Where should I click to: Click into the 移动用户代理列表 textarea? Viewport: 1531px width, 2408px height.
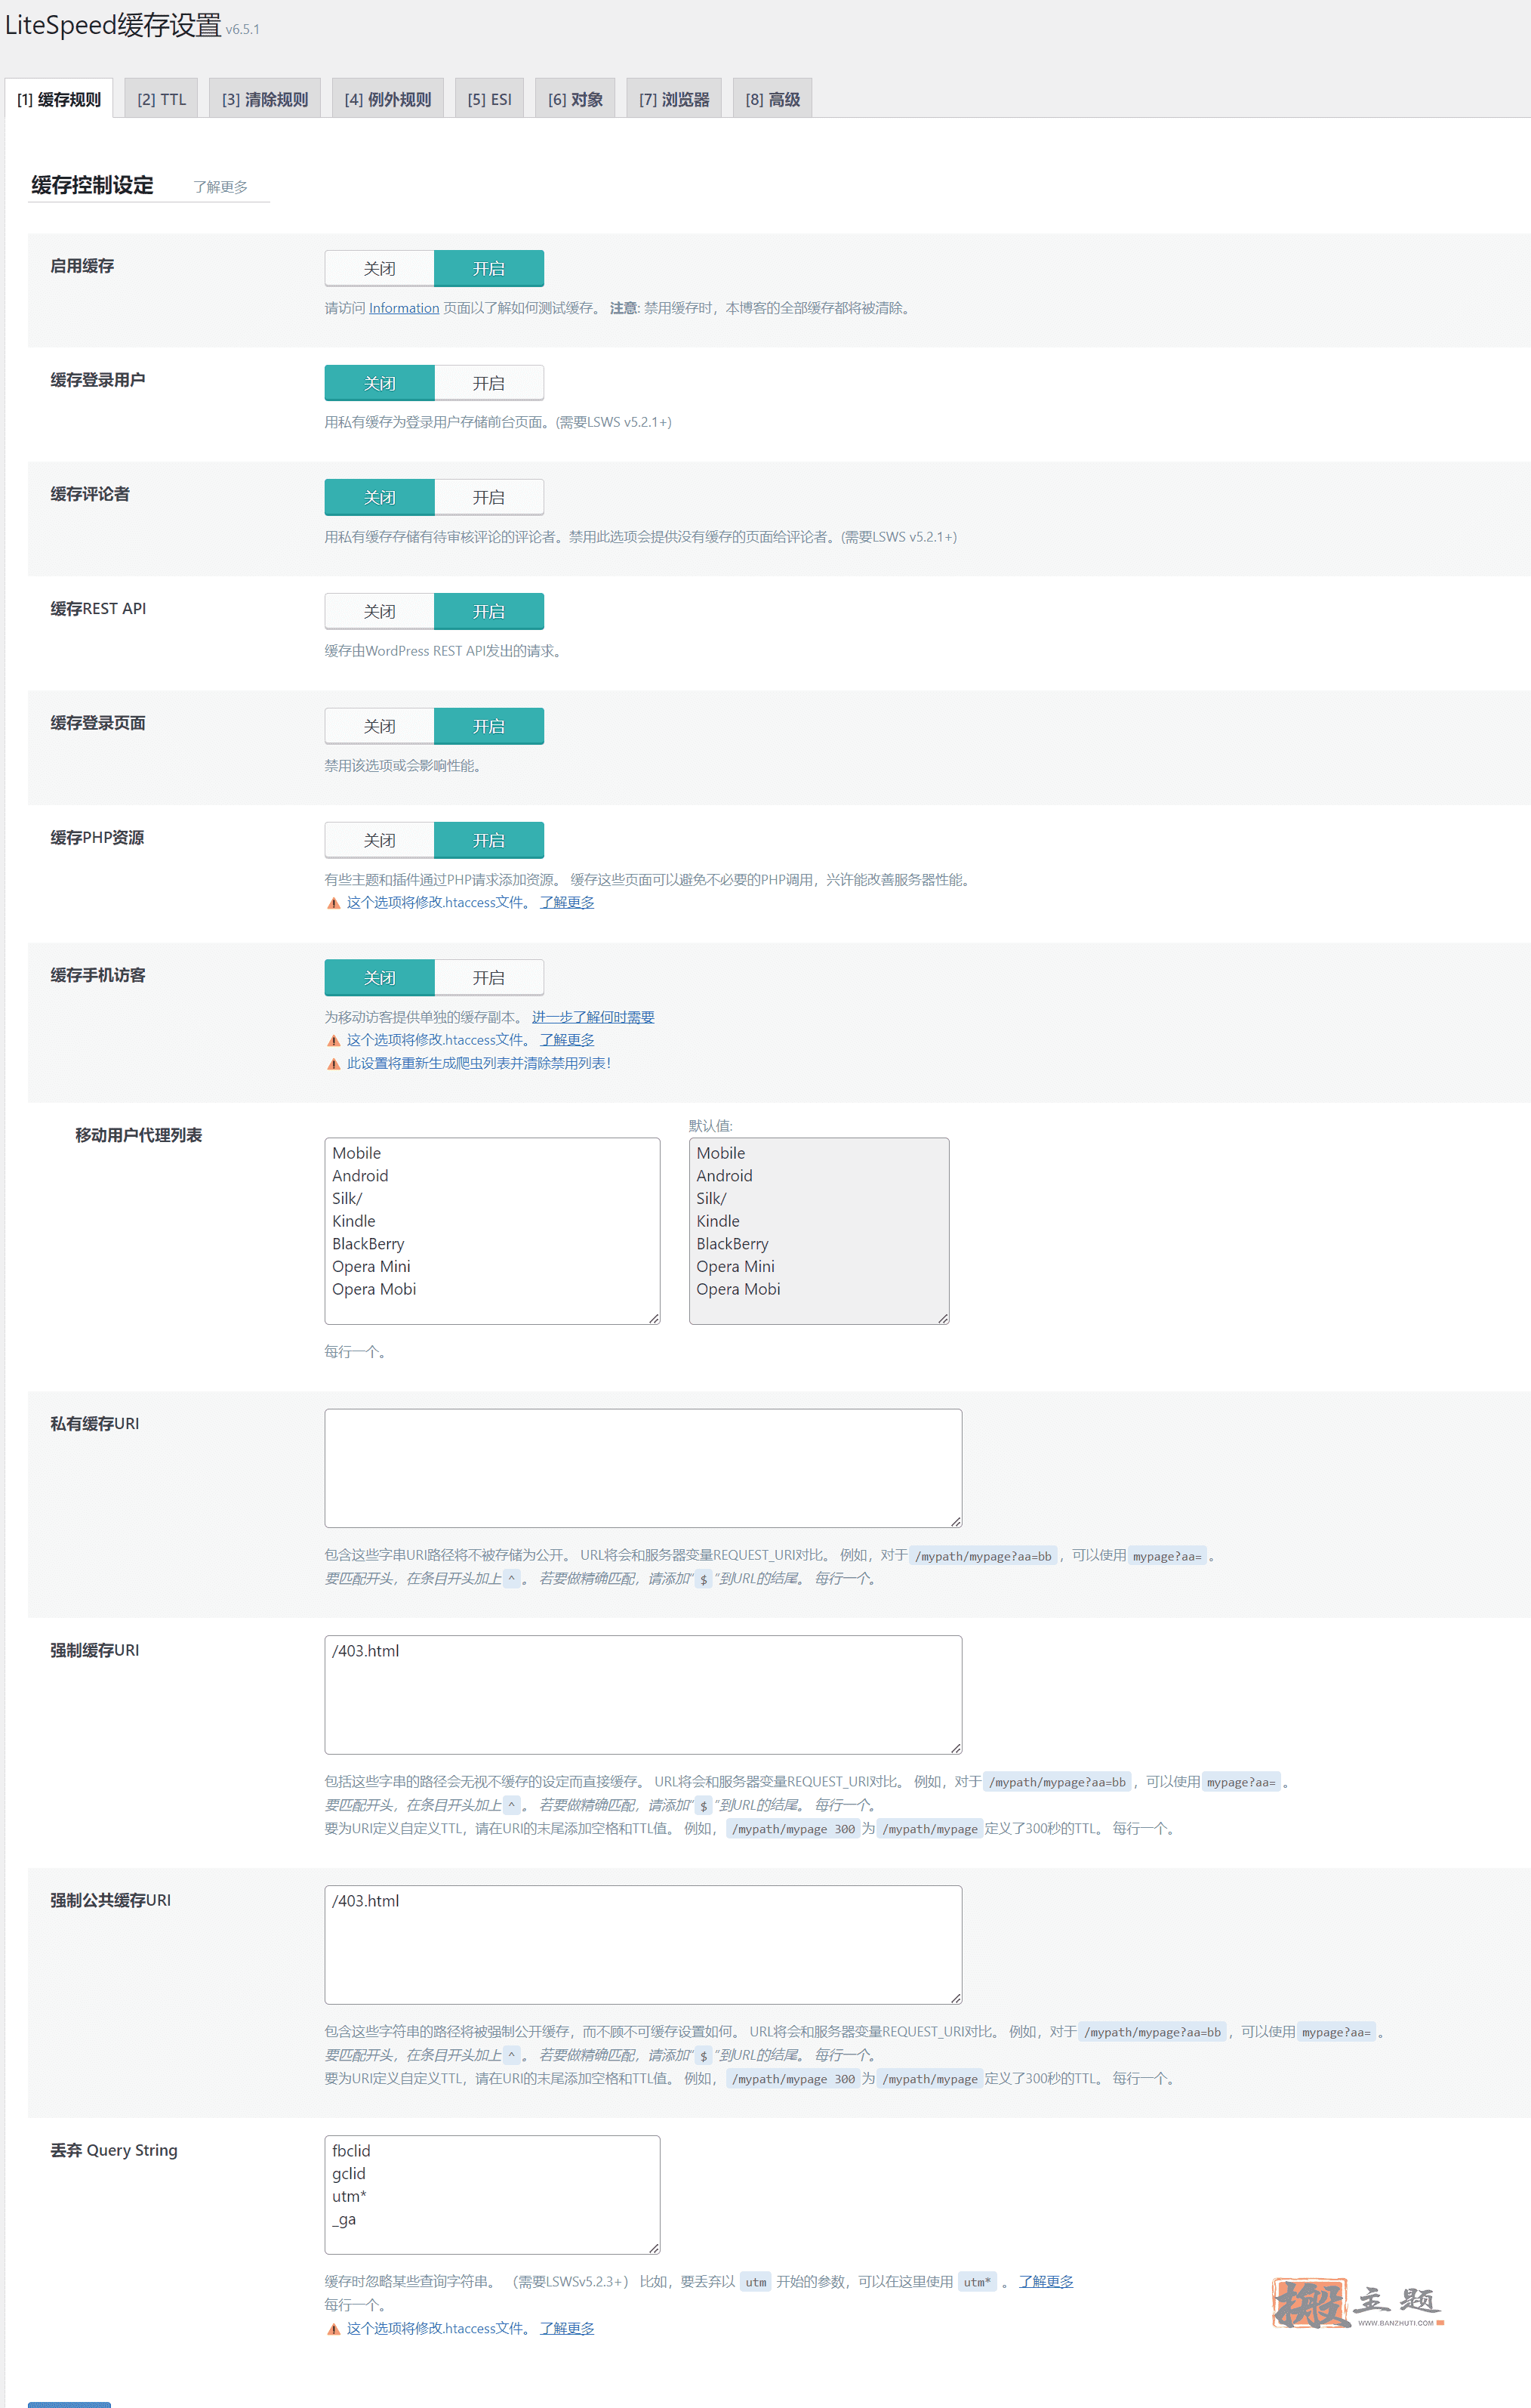[x=491, y=1231]
